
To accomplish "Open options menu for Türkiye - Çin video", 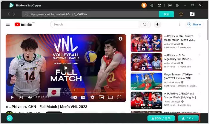I will (200, 75).
